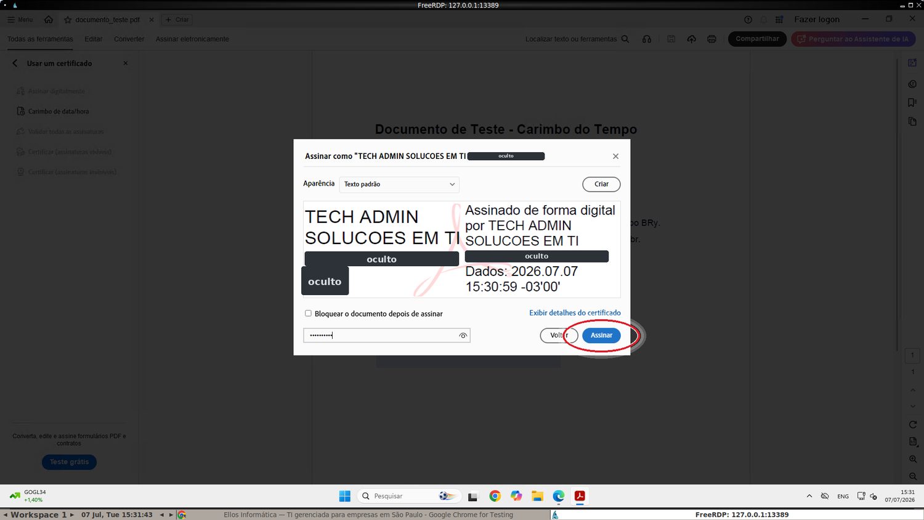Viewport: 924px width, 520px height.
Task: Click Perguntar ao Assistente de IA
Action: (853, 39)
